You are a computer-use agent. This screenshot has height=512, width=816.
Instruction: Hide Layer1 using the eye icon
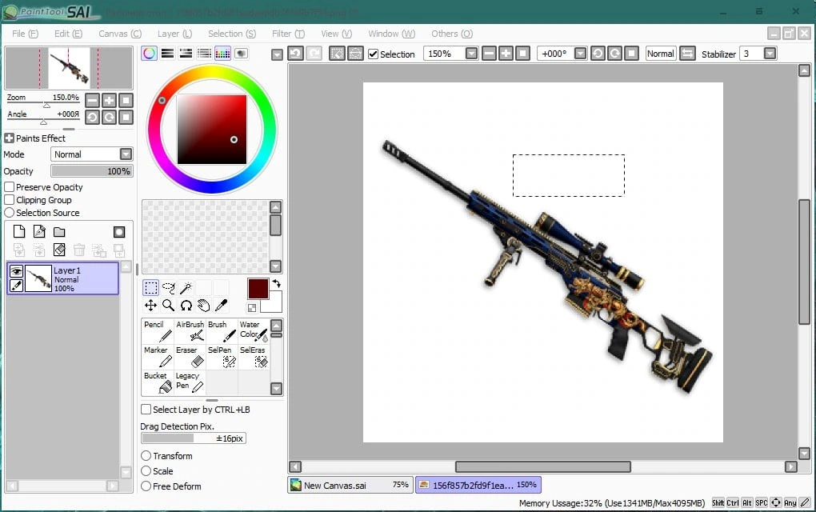click(16, 271)
